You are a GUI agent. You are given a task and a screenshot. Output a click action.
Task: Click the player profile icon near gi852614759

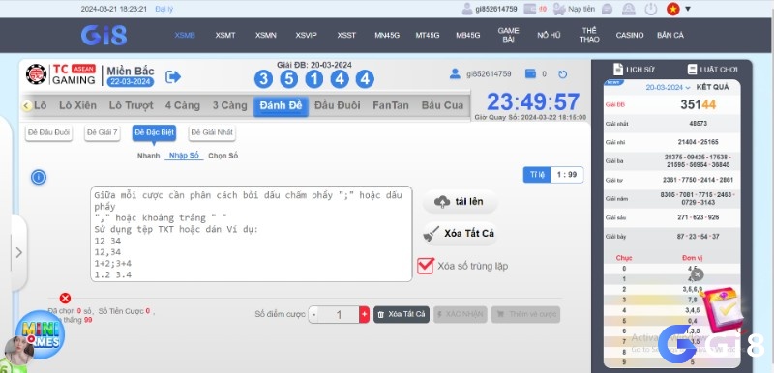pos(455,73)
